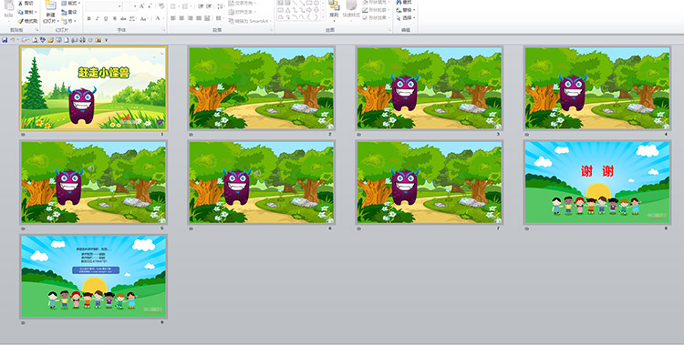Click the Undo arrow in quick access toolbar

(x=13, y=40)
